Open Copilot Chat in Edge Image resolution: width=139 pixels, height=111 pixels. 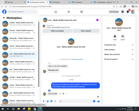click(135, 6)
